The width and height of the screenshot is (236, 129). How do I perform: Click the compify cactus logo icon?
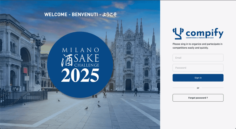178,33
